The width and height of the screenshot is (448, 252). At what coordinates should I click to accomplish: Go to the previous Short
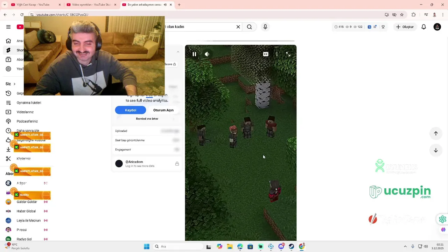coord(436,133)
